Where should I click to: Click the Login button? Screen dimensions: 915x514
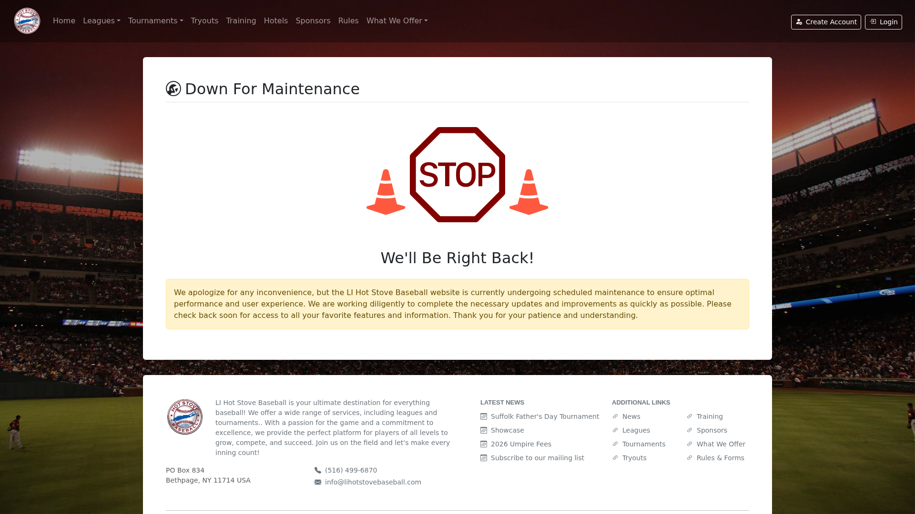[x=884, y=22]
